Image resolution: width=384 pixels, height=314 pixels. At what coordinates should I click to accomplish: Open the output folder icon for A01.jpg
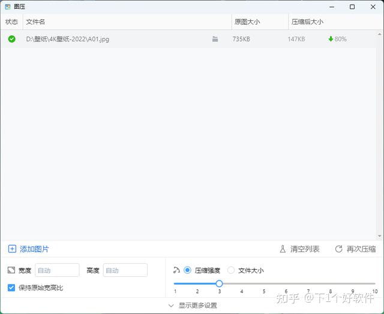click(215, 39)
